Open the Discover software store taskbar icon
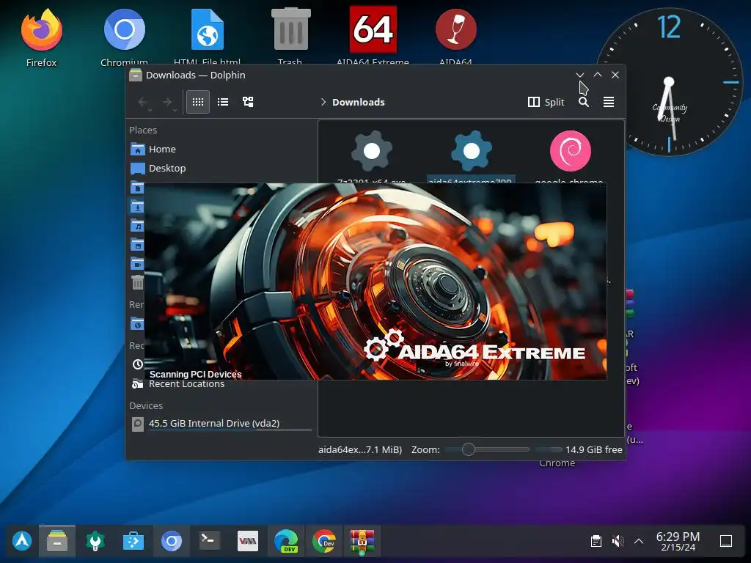751x563 pixels. 133,542
